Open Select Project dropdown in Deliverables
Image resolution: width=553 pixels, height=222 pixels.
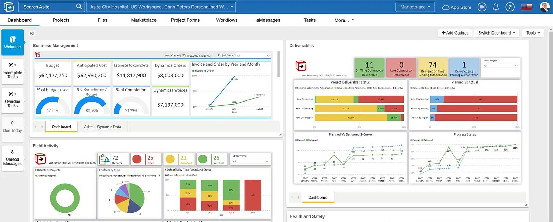(500, 66)
